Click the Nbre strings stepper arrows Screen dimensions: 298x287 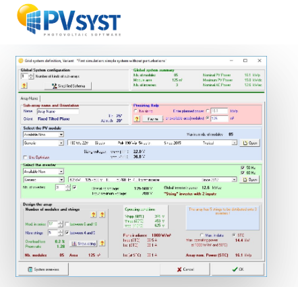click(x=60, y=232)
